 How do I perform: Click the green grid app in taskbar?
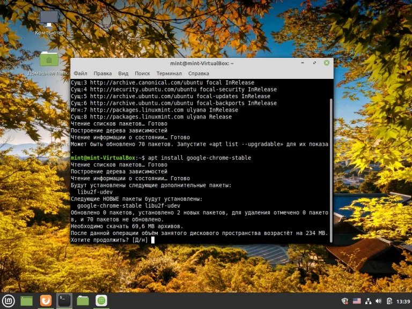coord(101,301)
